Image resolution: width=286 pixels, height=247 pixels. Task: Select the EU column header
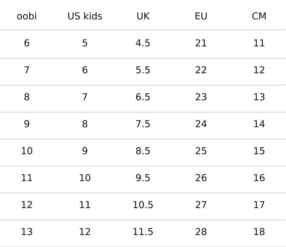point(201,16)
